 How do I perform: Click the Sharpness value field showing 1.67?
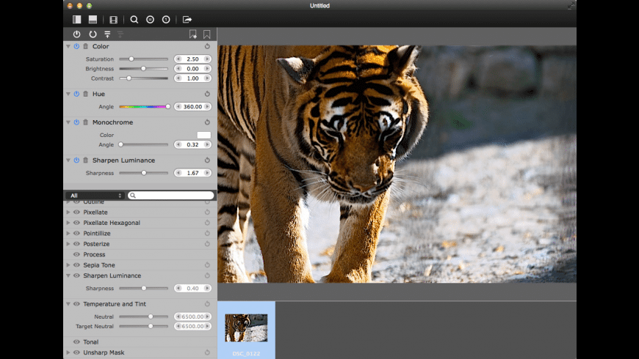(x=192, y=173)
